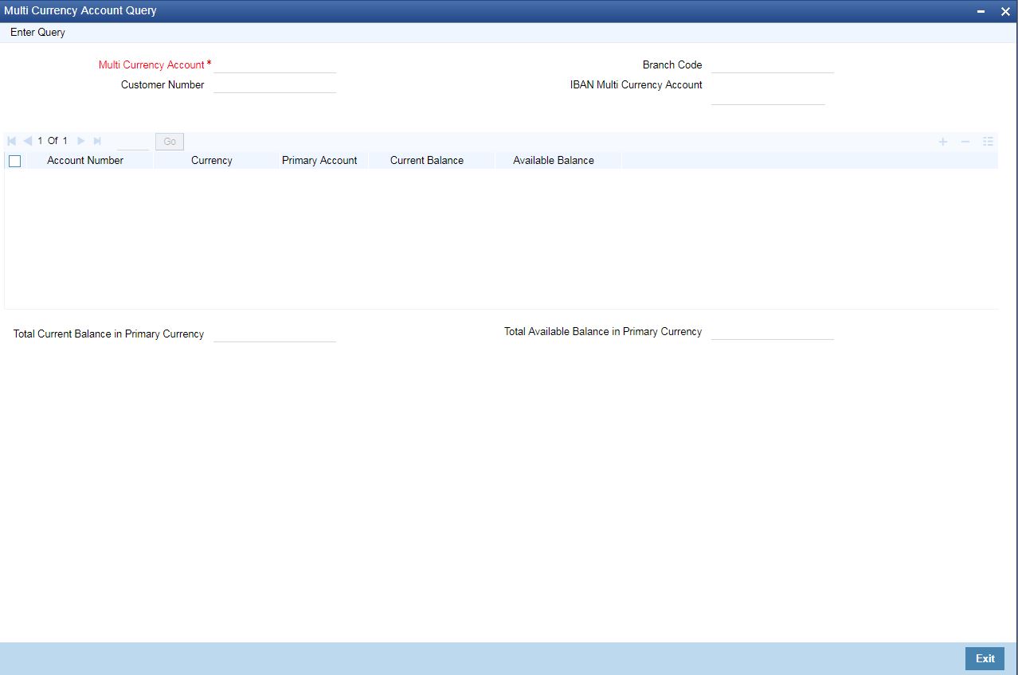Go to last page of results
The height and width of the screenshot is (675, 1018).
tap(97, 141)
